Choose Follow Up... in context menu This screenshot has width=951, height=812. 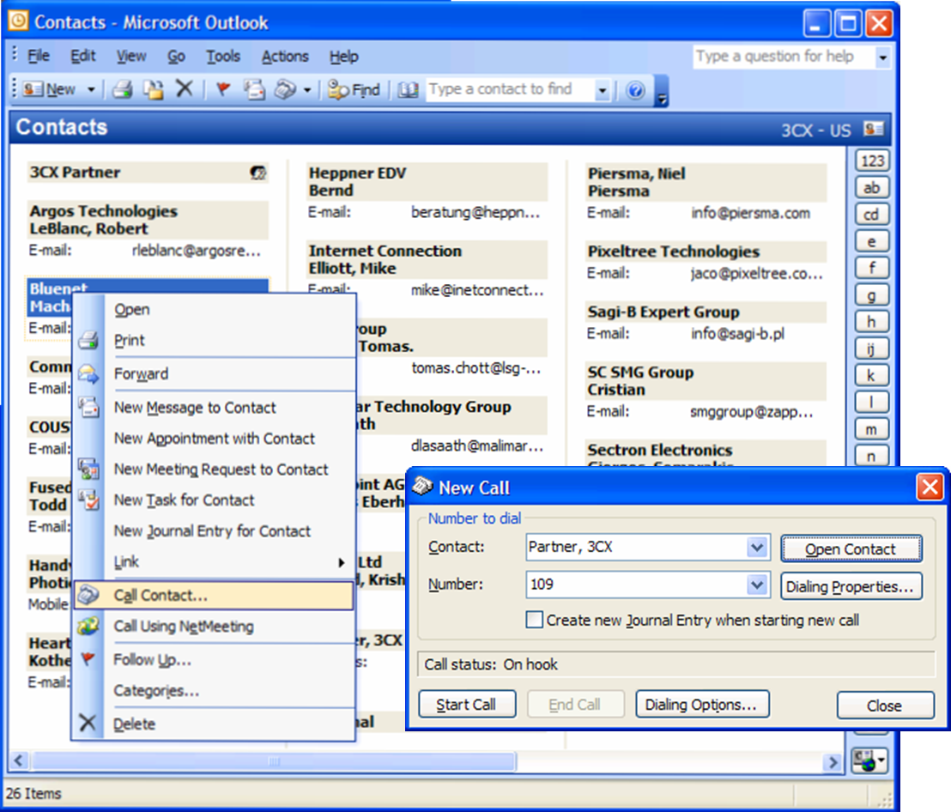click(214, 660)
